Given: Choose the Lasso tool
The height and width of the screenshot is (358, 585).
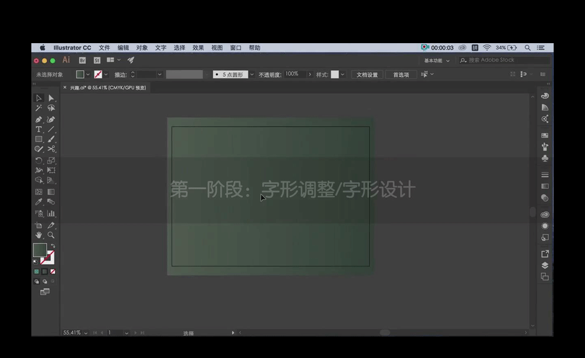Looking at the screenshot, I should click(x=51, y=108).
